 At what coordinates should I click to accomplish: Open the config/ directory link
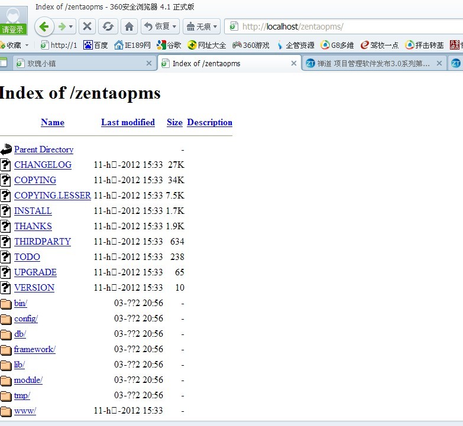click(x=26, y=318)
